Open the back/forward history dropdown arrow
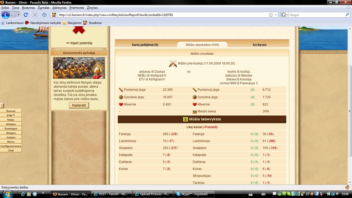Screen dimensions: 352x198 tap(19, 15)
